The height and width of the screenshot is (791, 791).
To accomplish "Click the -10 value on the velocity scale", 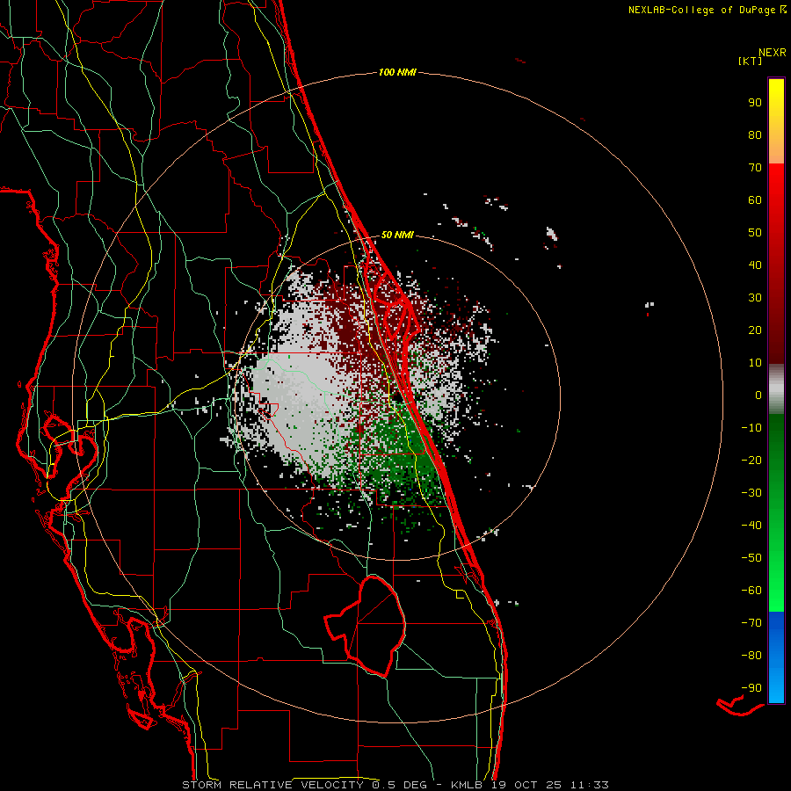I will tap(751, 428).
